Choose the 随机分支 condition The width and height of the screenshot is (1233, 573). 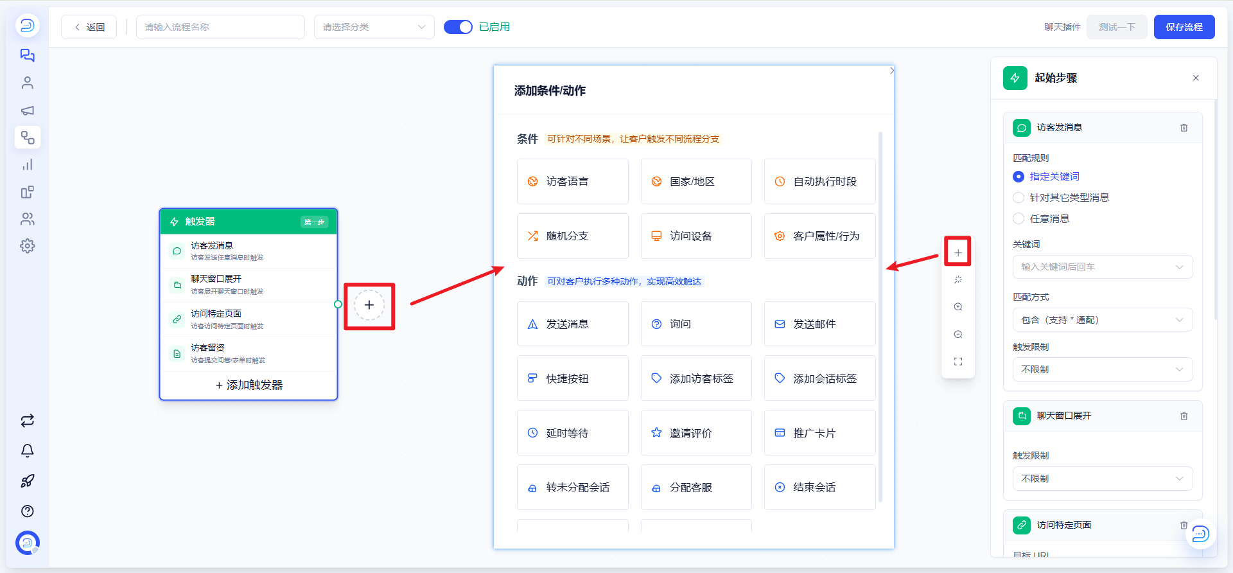point(573,236)
